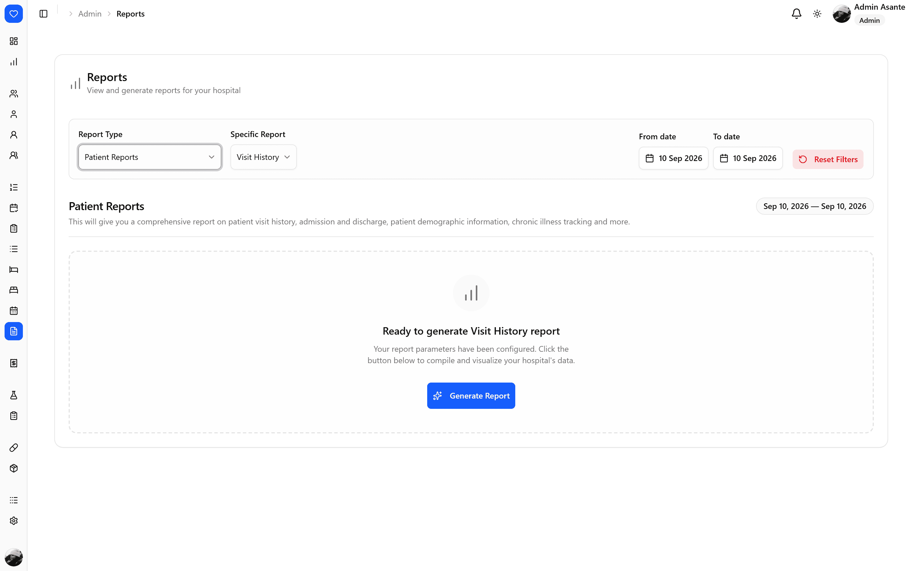Click the Sep 10, 2026 date range badge
Viewport: 915px width, 571px height.
pos(814,206)
